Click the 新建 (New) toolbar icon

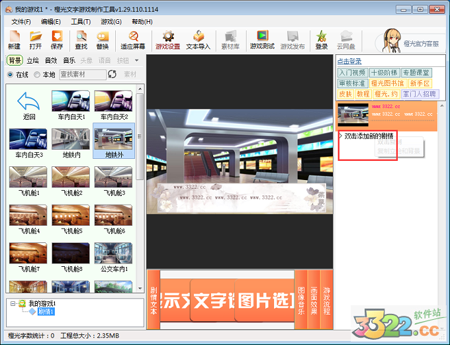tap(14, 40)
